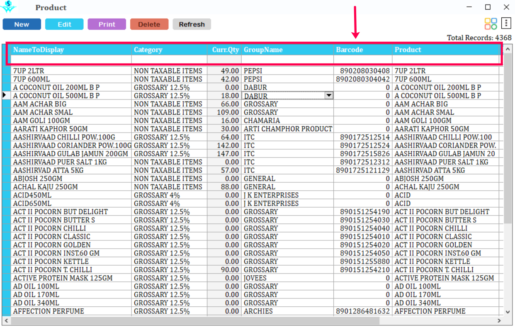Click horizontal scrollbar left arrow
515x327 pixels.
coord(6,320)
